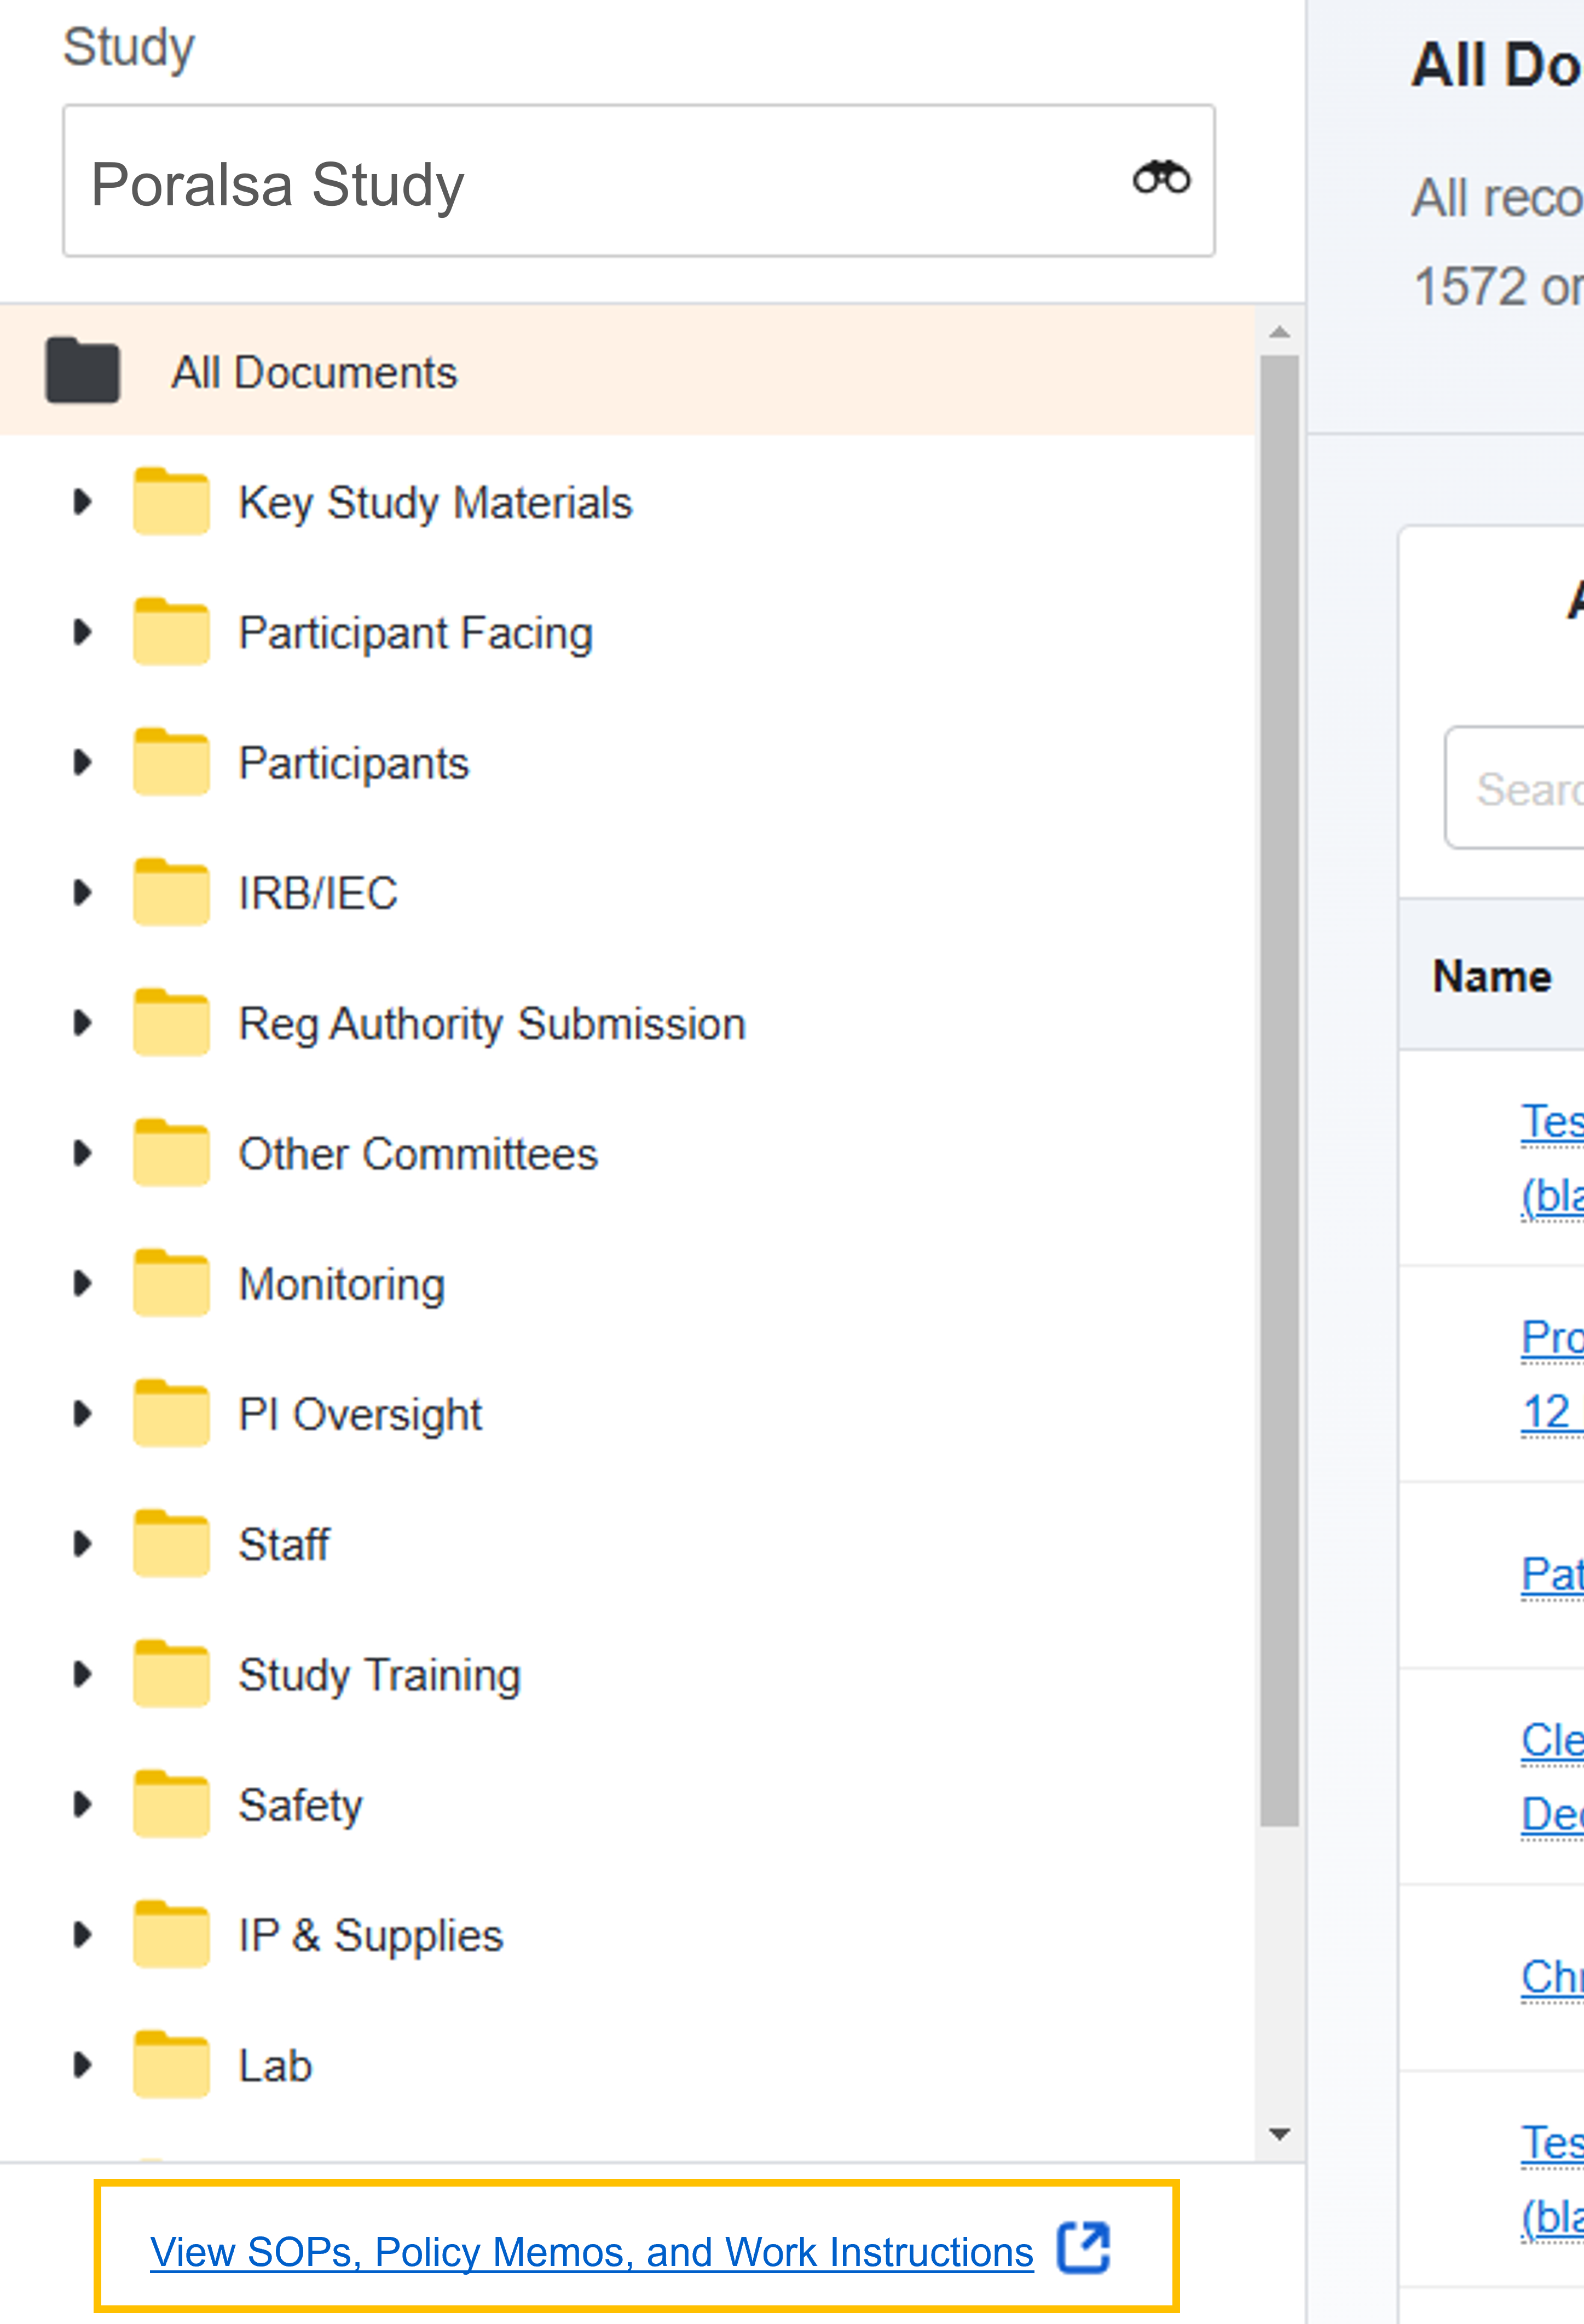
Task: Click the folder tree scrollbar up arrow
Action: pyautogui.click(x=1279, y=333)
